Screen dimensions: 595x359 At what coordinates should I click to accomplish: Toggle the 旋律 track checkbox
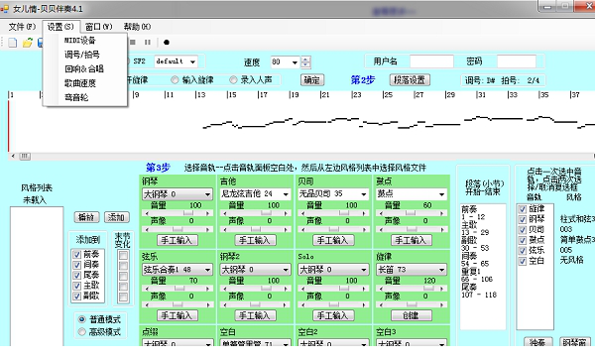(x=523, y=209)
